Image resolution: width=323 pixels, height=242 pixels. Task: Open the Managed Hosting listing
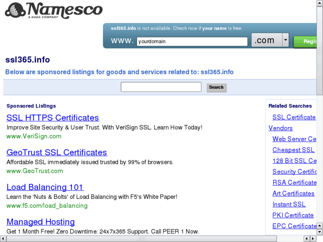(40, 222)
